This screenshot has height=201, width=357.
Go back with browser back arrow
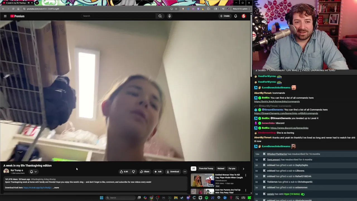coord(3,9)
